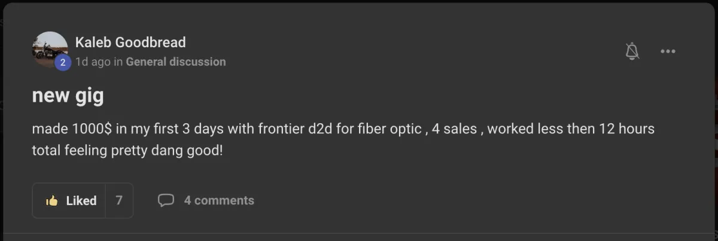Open the 4 comments link
The image size is (718, 241).
coord(219,201)
